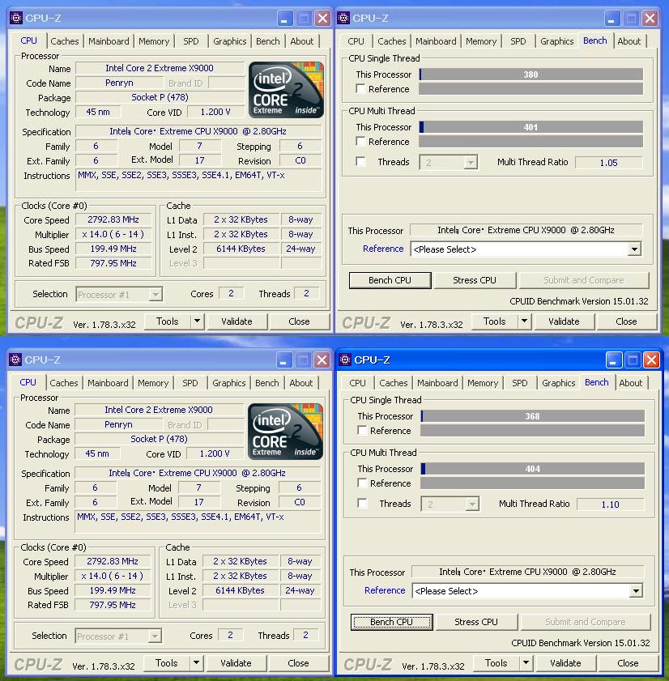
Task: Click the CPU-Z icon in the active Bench window's title bar
Action: tap(345, 360)
